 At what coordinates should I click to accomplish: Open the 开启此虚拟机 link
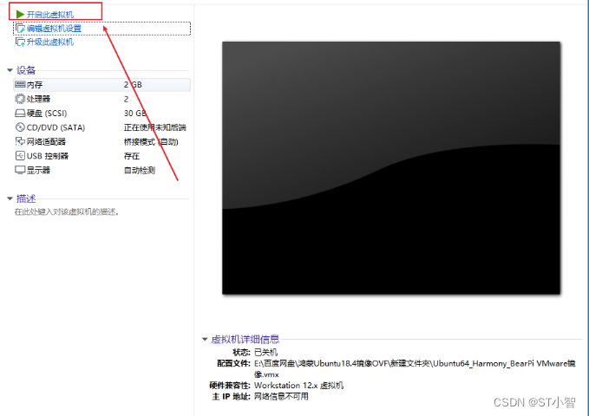click(50, 15)
